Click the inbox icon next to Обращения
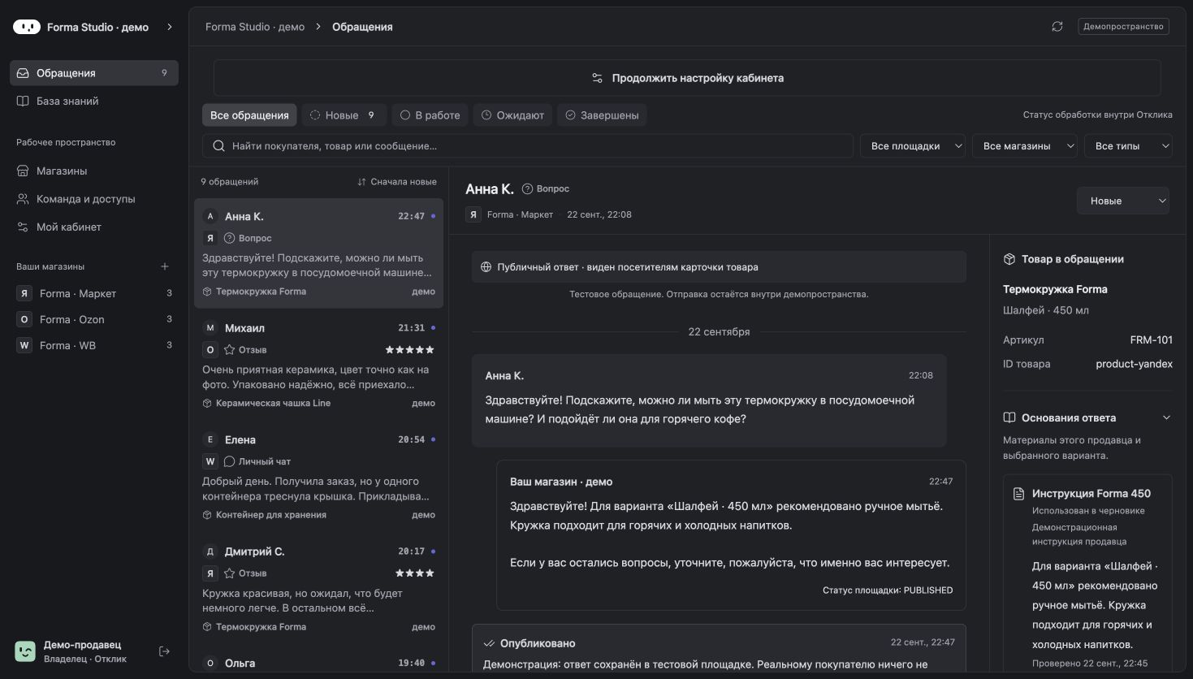 [24, 73]
